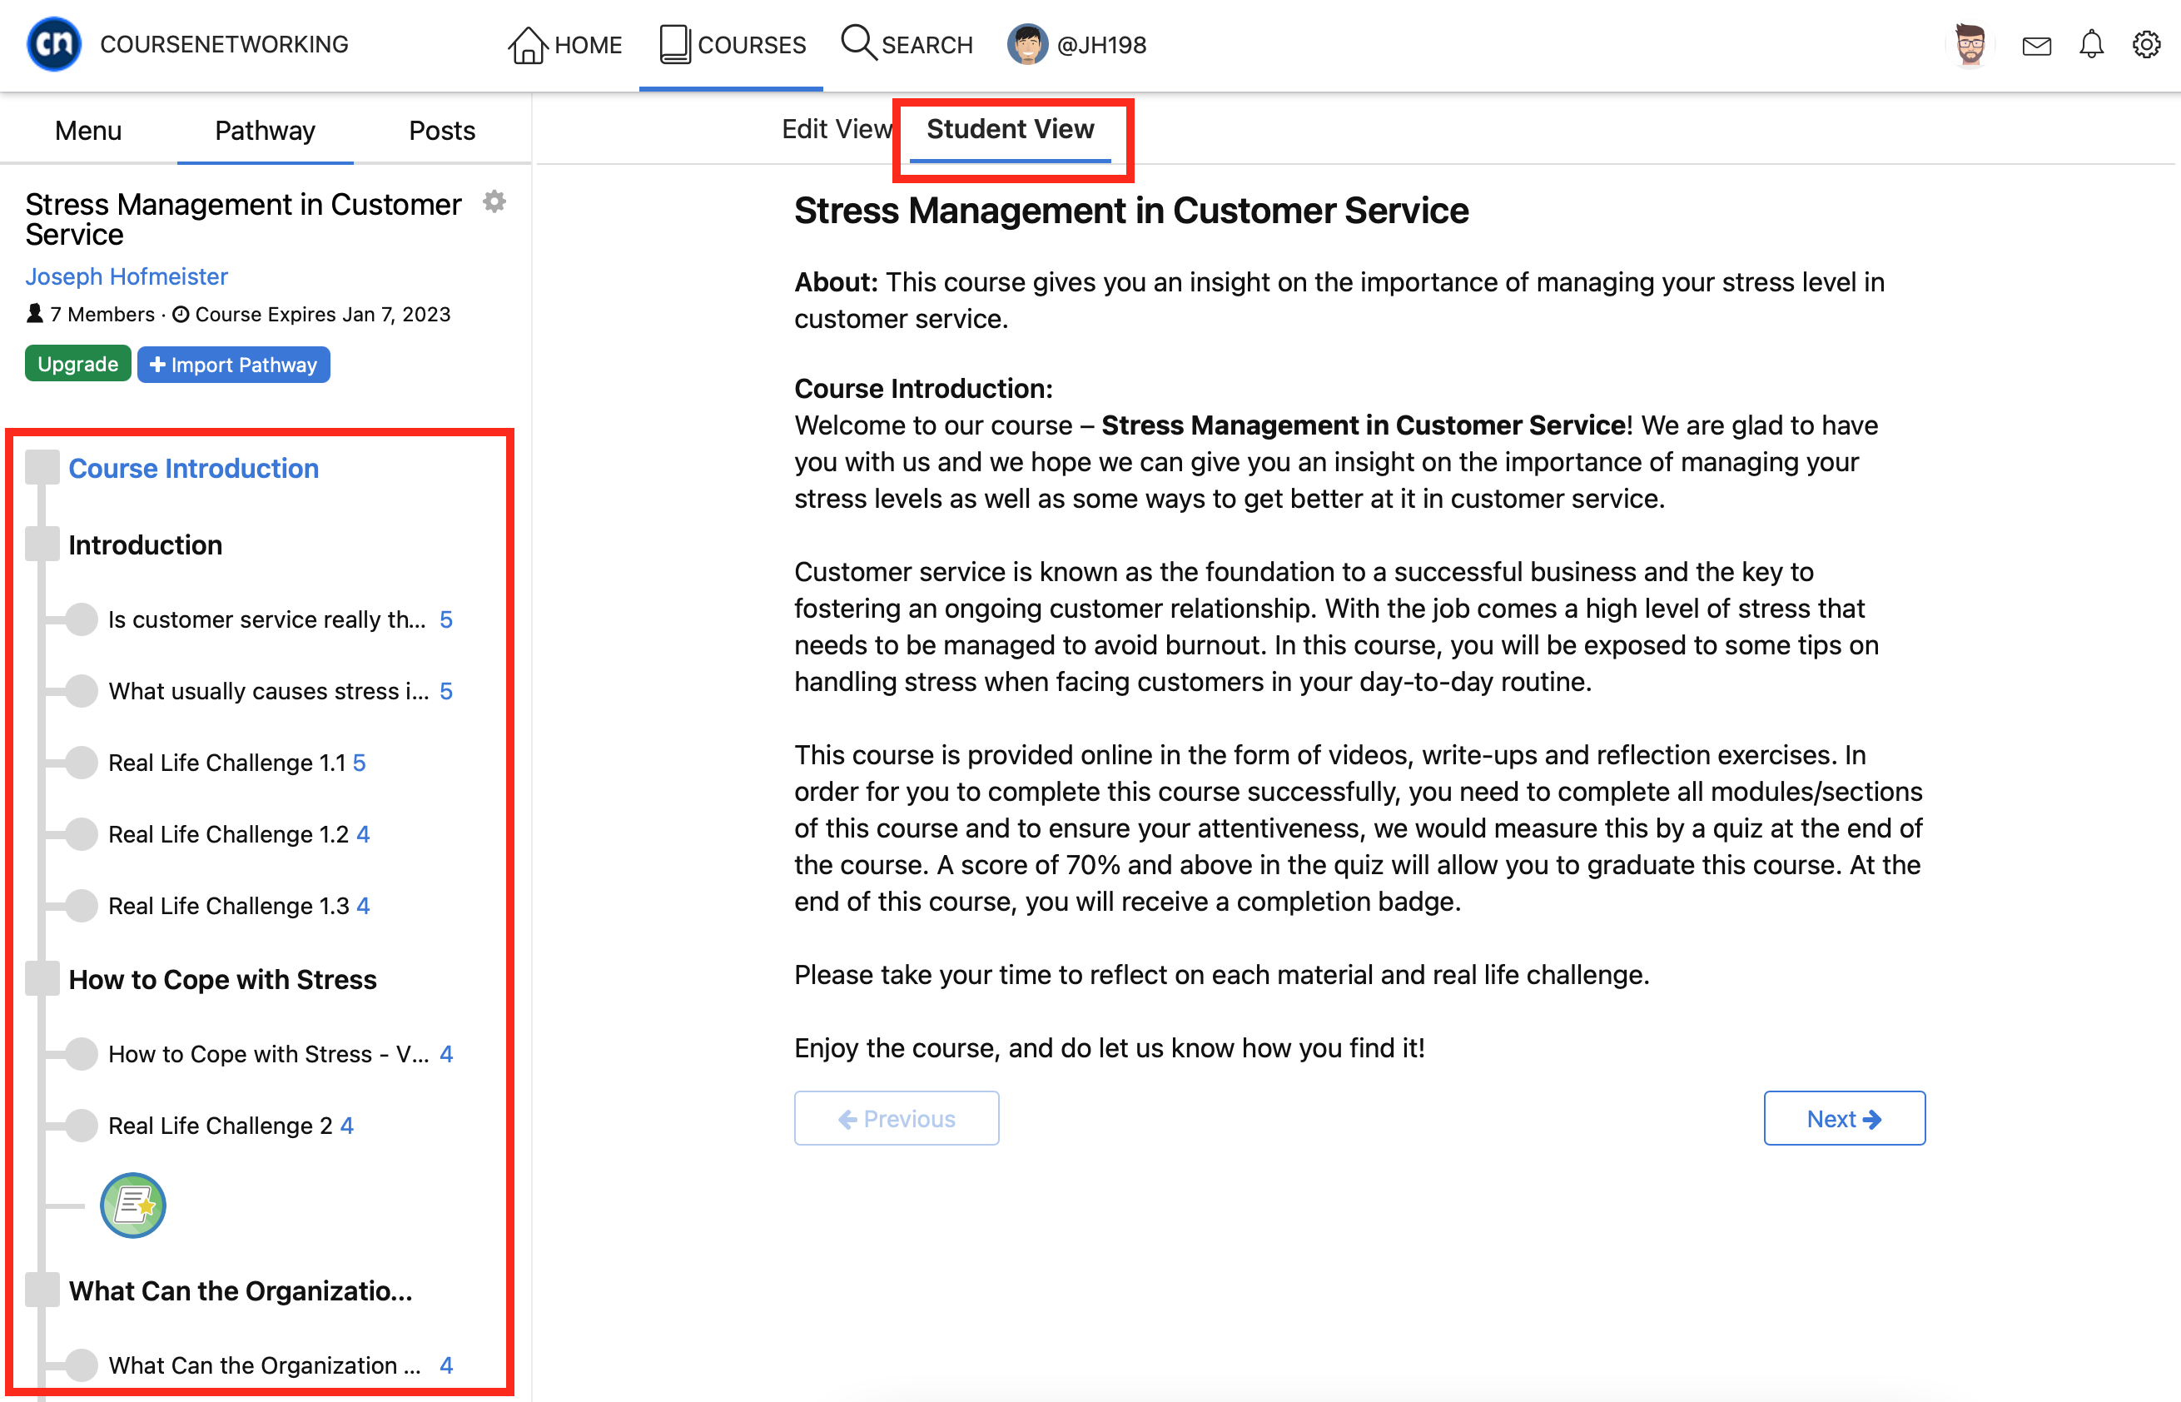The width and height of the screenshot is (2181, 1402).
Task: Select the Student View tab
Action: click(1010, 128)
